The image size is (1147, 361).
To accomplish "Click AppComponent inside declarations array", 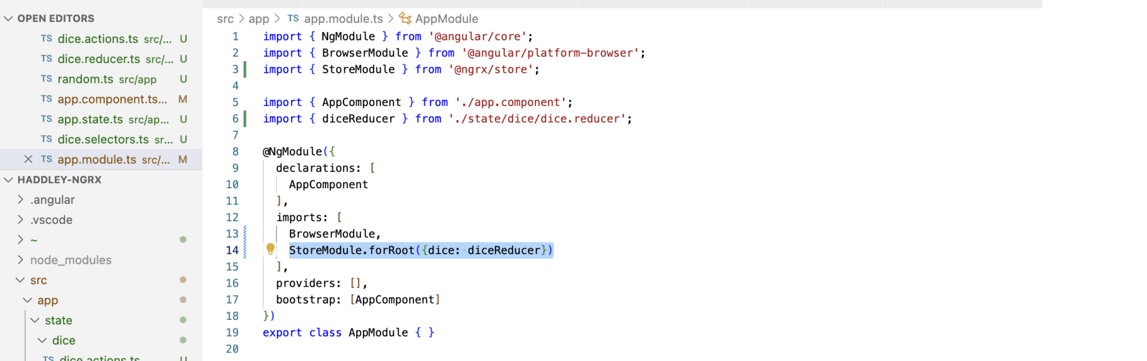I will tap(329, 185).
